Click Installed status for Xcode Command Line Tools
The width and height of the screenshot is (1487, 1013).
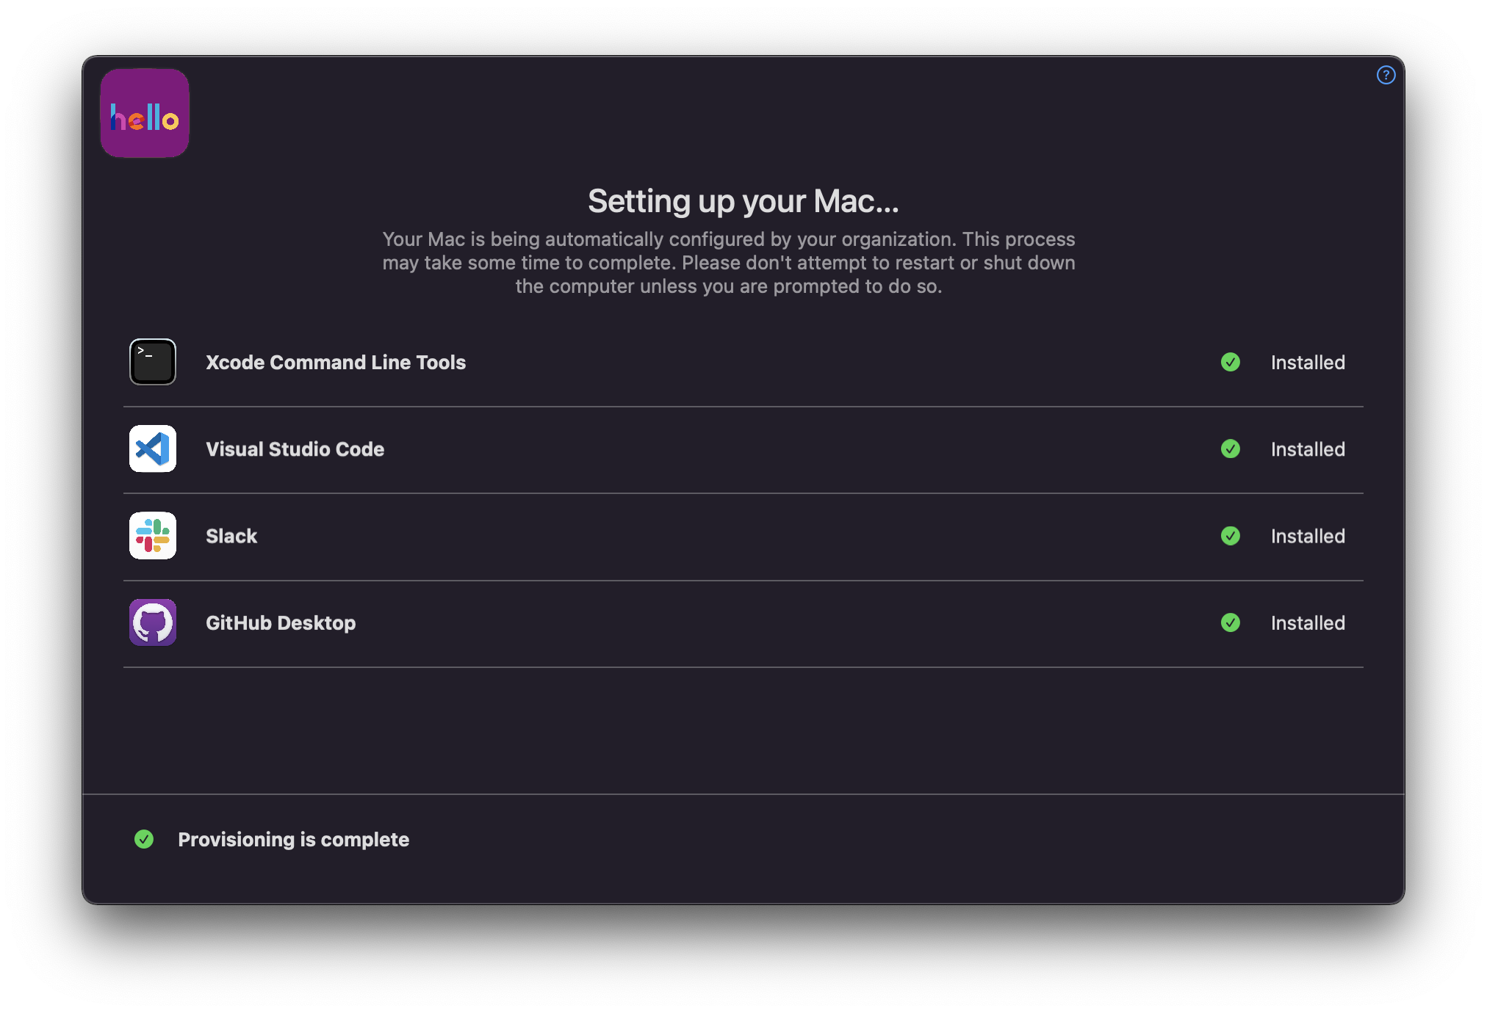click(x=1308, y=363)
